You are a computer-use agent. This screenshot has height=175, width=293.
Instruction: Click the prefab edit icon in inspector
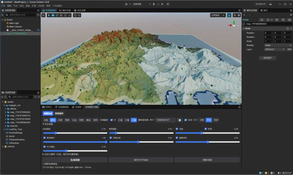click(x=262, y=20)
